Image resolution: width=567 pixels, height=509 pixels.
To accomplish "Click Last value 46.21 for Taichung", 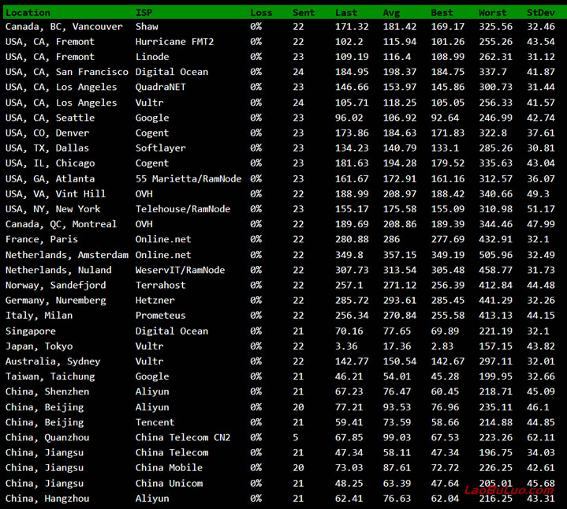I will [x=349, y=376].
